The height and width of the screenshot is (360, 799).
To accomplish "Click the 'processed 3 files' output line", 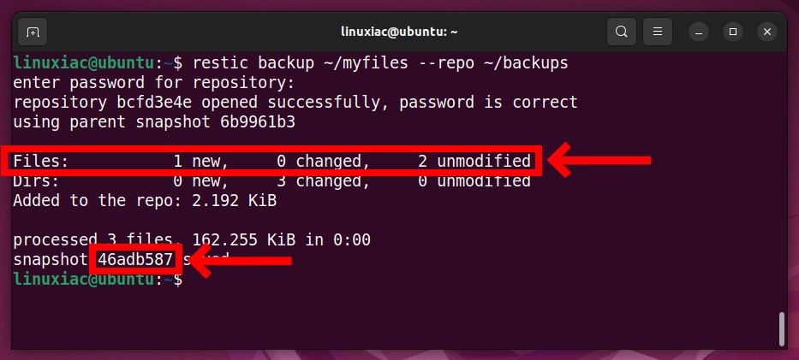I will pos(192,240).
